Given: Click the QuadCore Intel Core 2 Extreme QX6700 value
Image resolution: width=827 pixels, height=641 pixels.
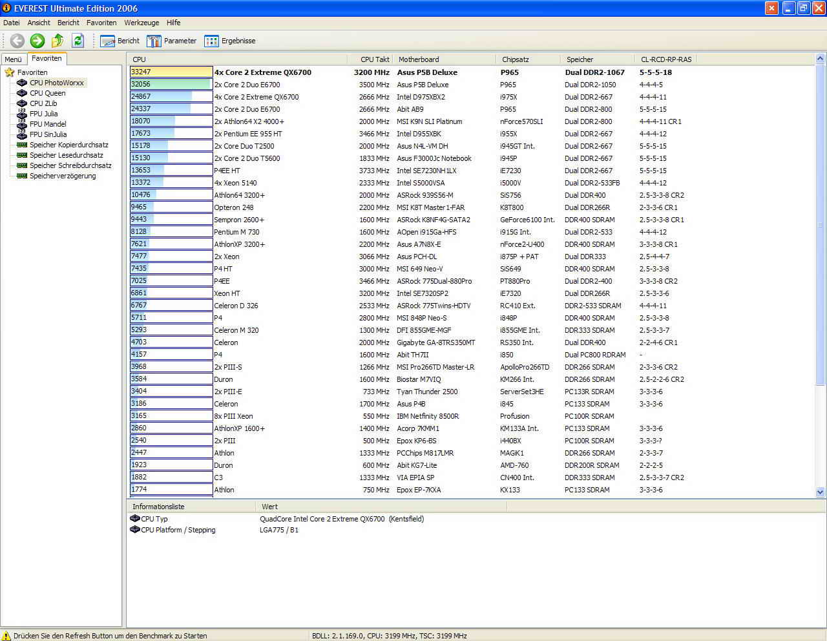Looking at the screenshot, I should click(342, 519).
